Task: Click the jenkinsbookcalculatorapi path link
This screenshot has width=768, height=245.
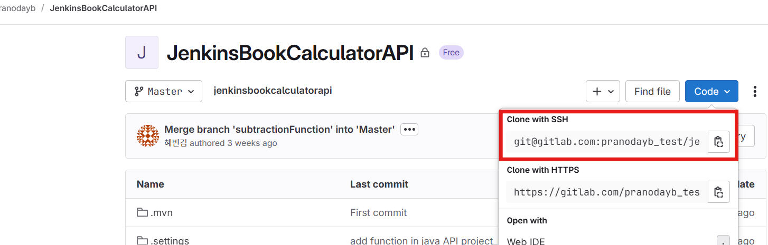Action: (273, 91)
